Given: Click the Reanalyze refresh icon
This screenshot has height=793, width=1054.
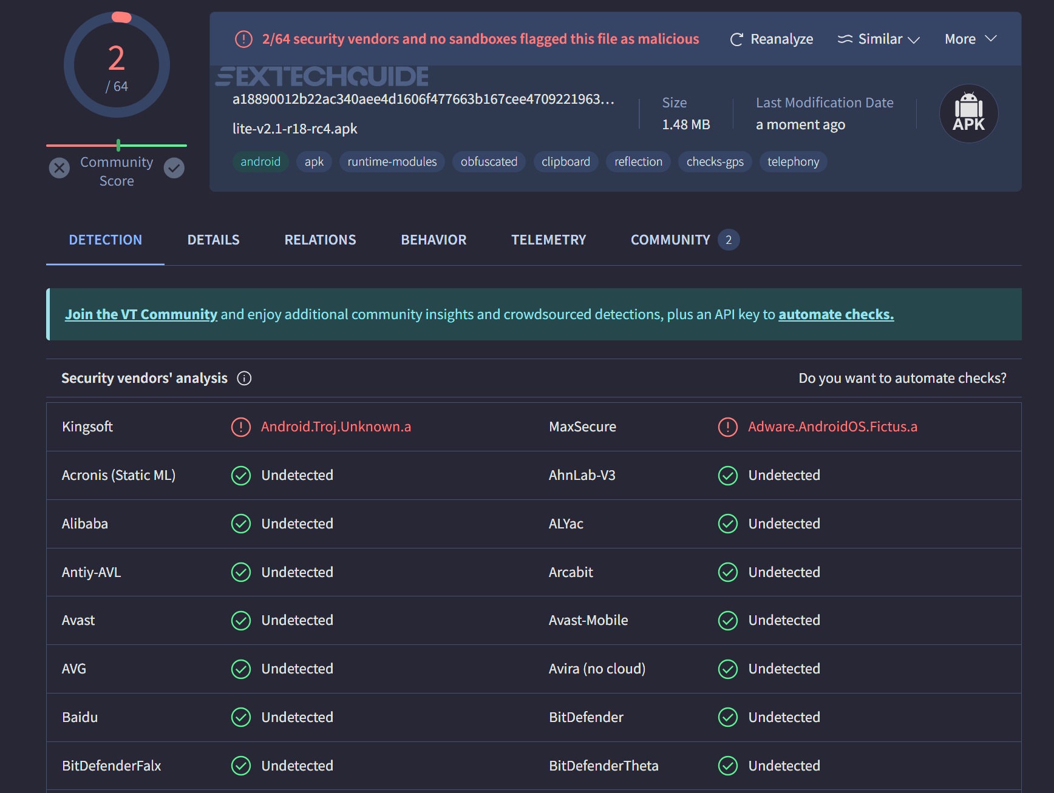Looking at the screenshot, I should (x=736, y=39).
